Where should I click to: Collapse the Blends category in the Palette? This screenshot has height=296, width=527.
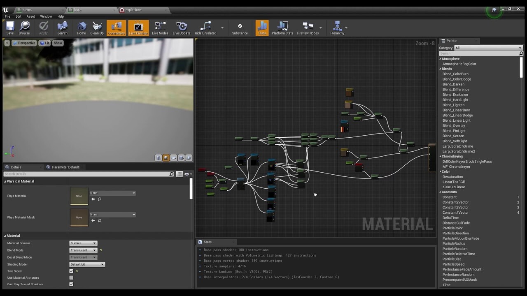[441, 69]
